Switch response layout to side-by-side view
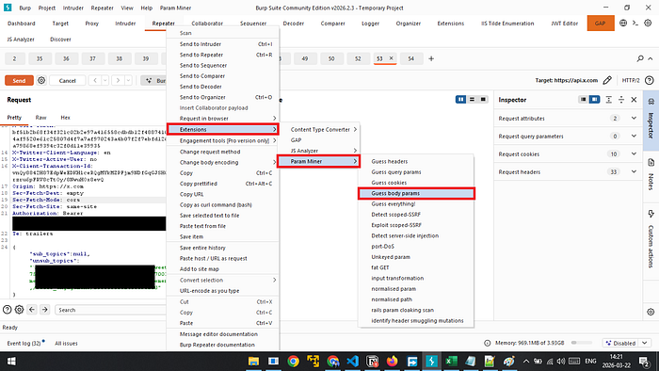This screenshot has height=371, width=659. [460, 99]
